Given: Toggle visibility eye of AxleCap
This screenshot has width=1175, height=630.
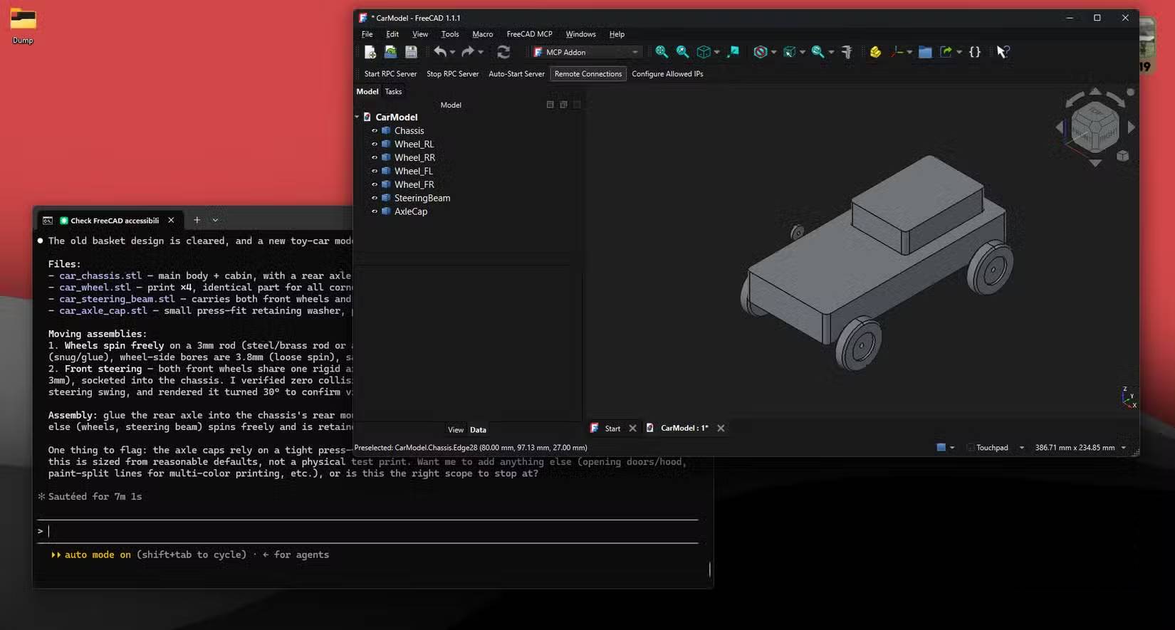Looking at the screenshot, I should pos(375,212).
